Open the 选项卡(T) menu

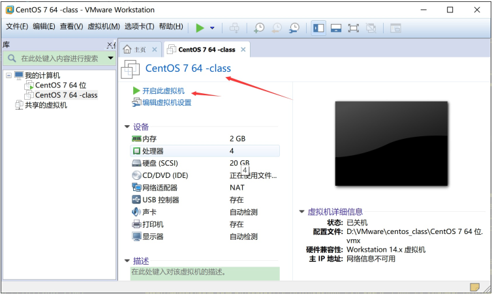[140, 26]
